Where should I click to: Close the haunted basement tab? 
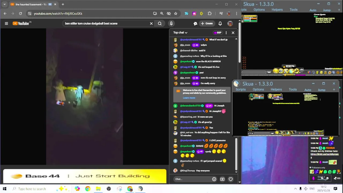pos(55,4)
